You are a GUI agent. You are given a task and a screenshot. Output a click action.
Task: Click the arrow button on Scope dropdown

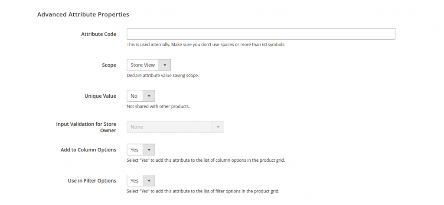click(x=165, y=65)
